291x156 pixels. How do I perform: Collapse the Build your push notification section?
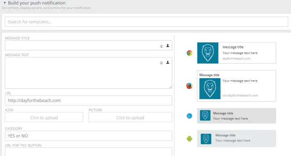click(x=4, y=3)
